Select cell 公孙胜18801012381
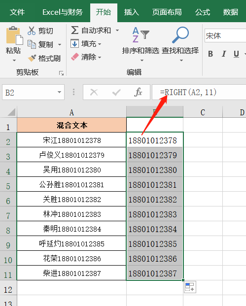Viewport: 246px width, 306px height. coord(71,184)
